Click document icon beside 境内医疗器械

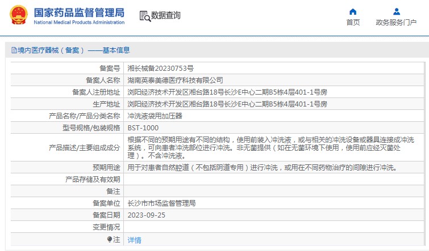tap(14, 50)
